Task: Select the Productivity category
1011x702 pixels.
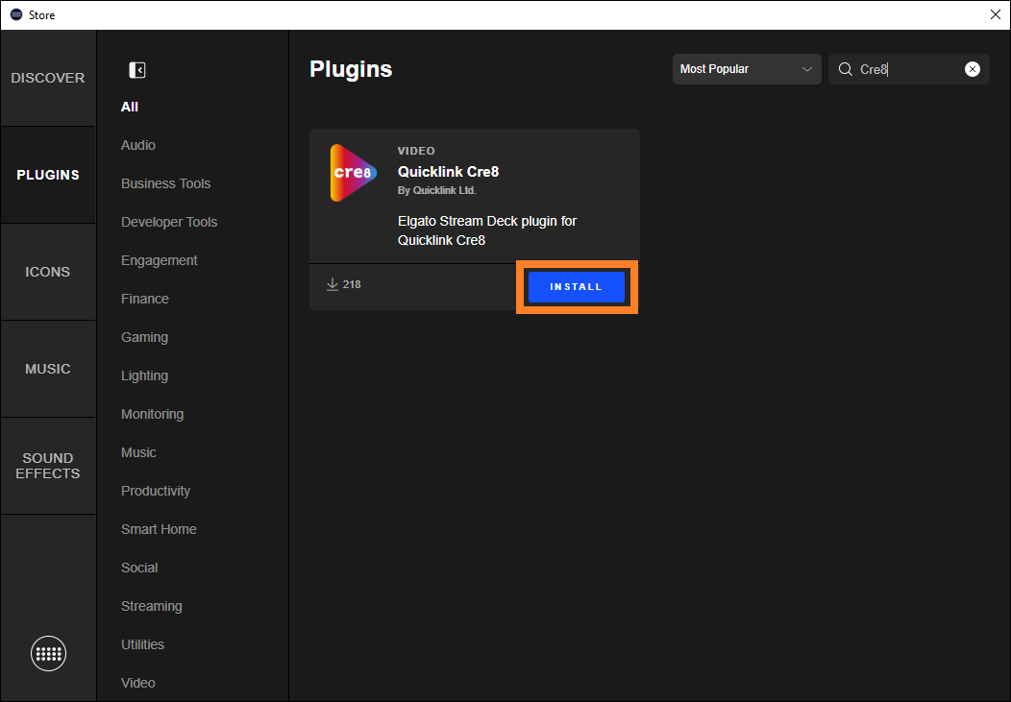Action: point(156,491)
